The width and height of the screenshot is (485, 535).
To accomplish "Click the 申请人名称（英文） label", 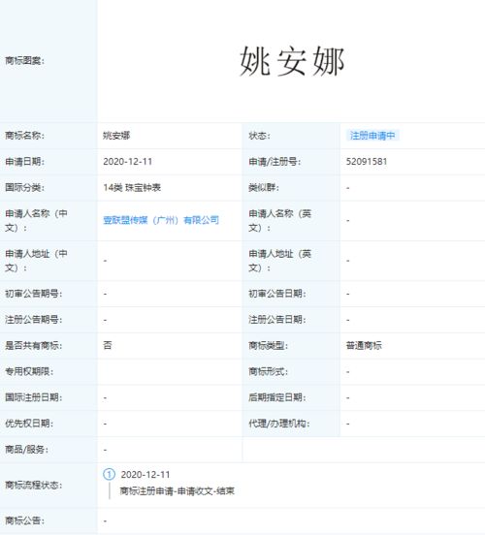I will [279, 220].
